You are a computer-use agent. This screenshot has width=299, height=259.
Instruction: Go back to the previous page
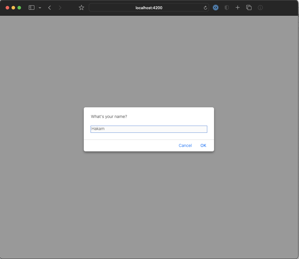[49, 8]
